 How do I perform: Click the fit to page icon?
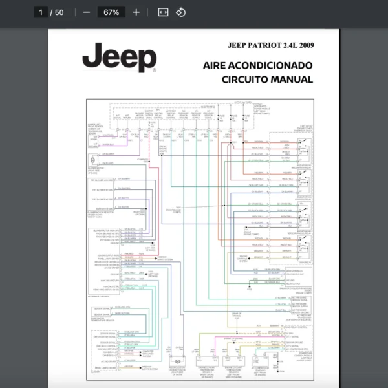[163, 12]
